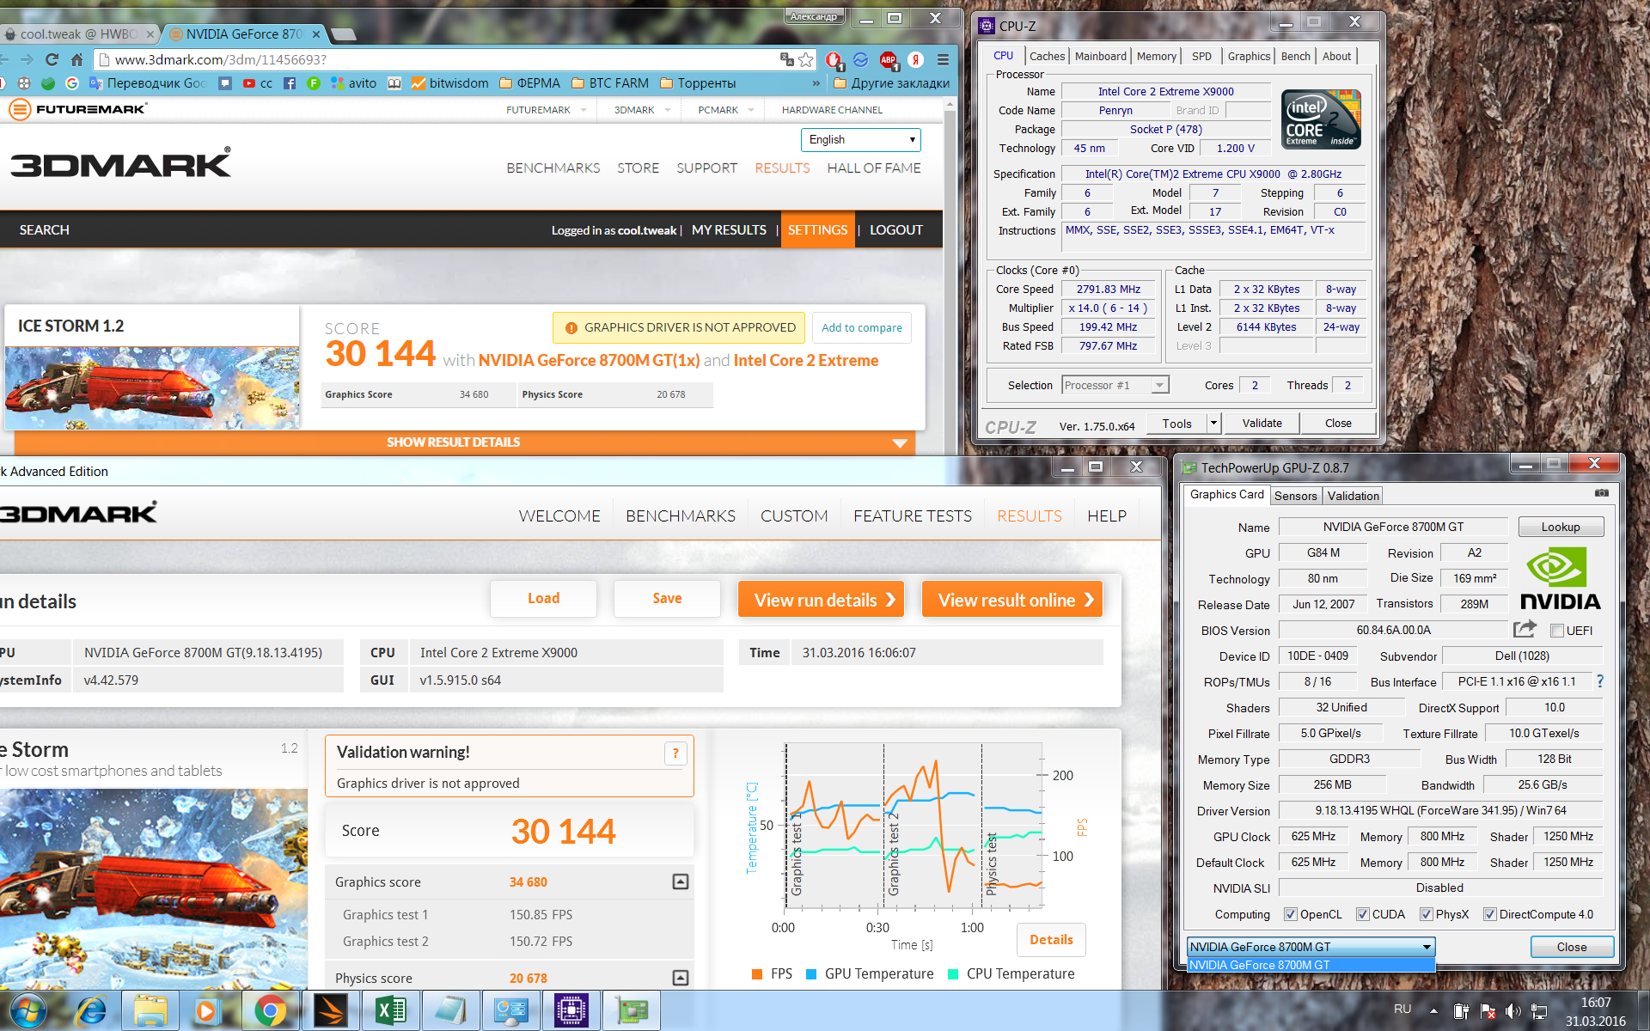Click the Load button in 3DMark
1650x1031 pixels.
pos(543,599)
